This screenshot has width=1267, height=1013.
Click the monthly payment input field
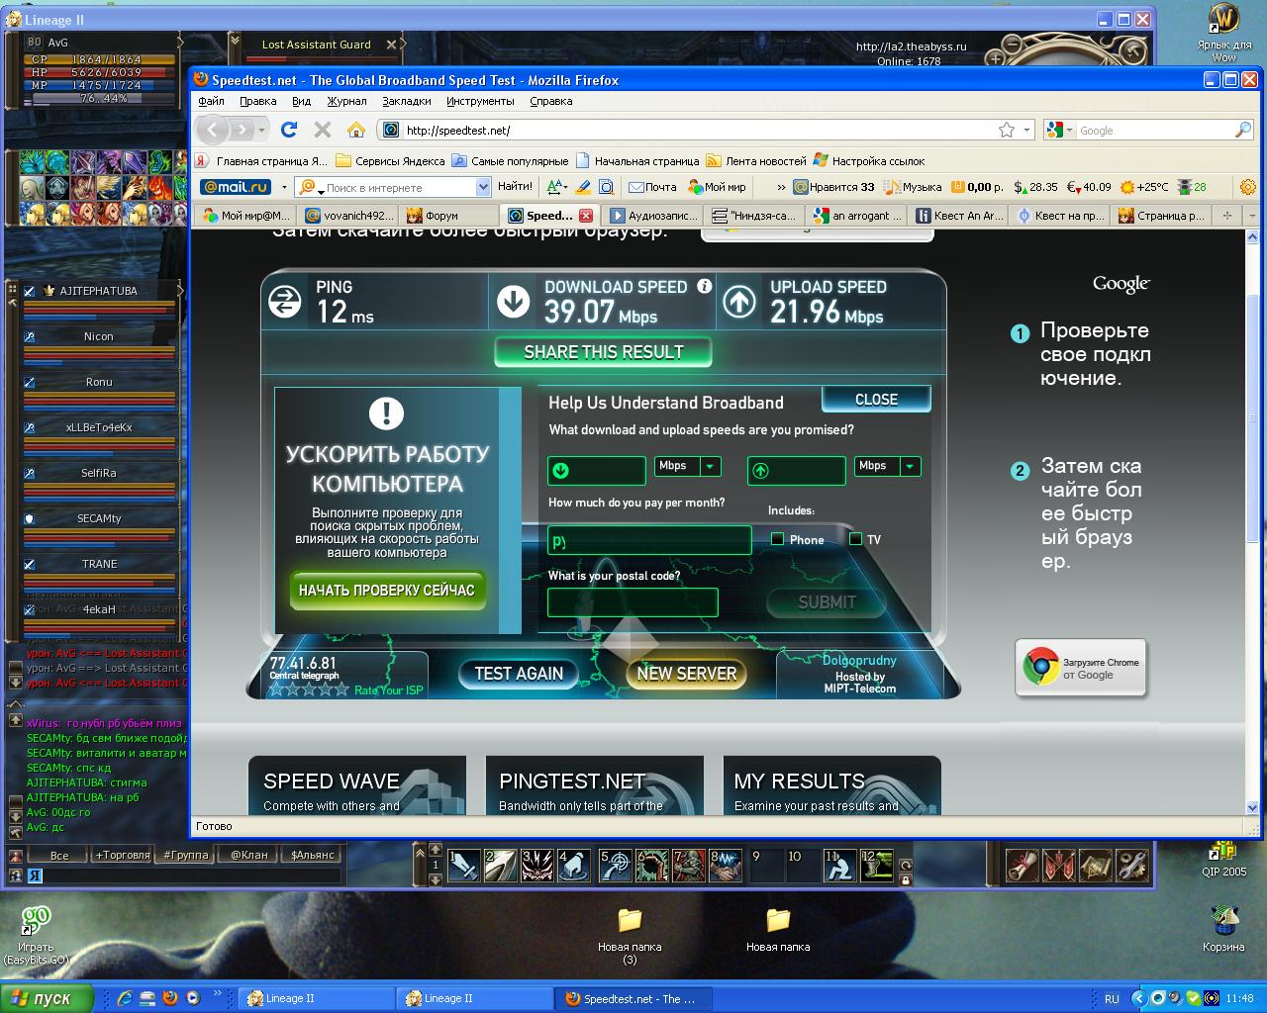pos(649,540)
